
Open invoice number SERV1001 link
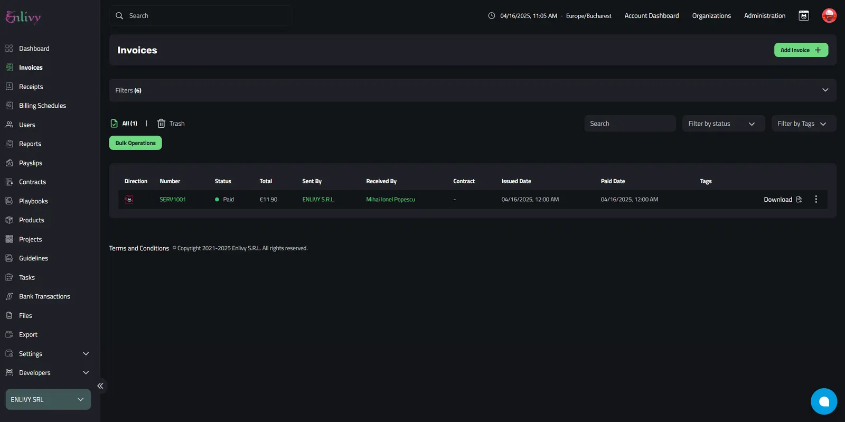click(x=173, y=200)
